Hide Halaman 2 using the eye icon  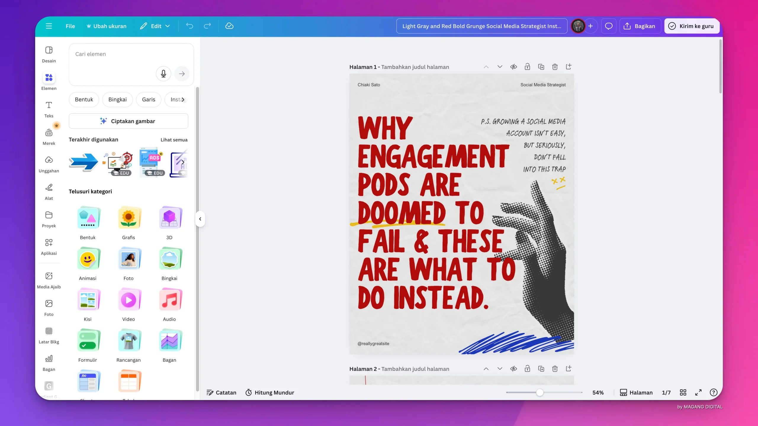coord(513,369)
